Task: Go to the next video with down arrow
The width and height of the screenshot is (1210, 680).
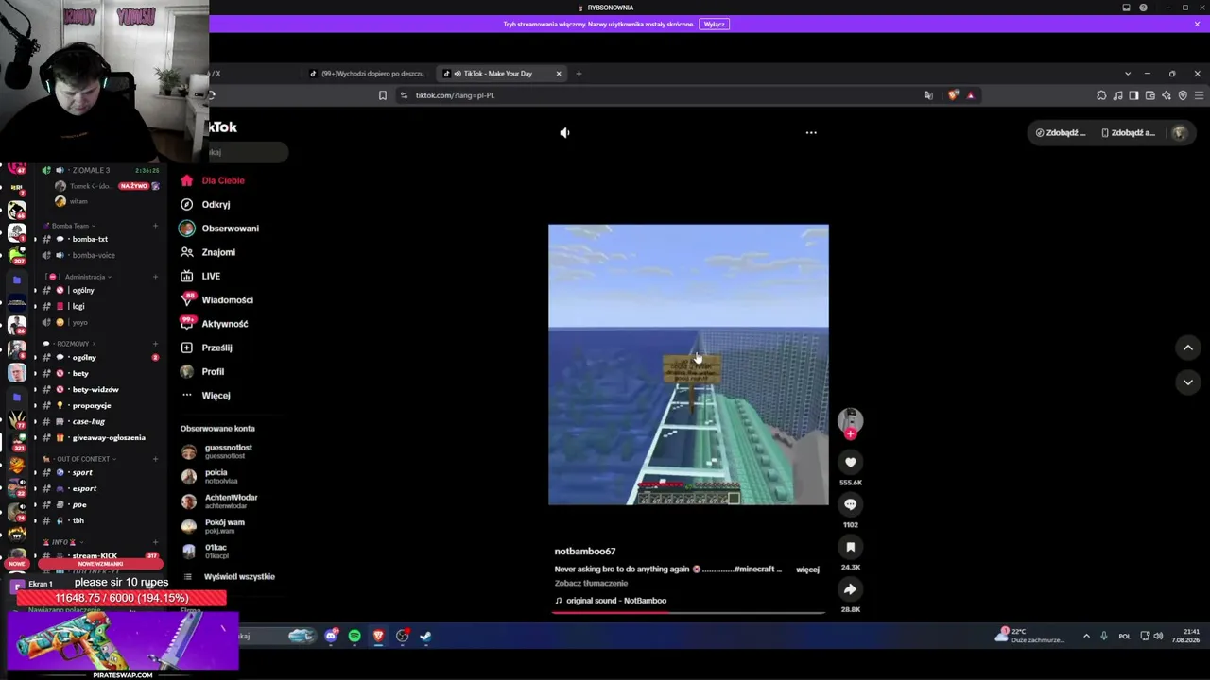Action: pos(1188,382)
